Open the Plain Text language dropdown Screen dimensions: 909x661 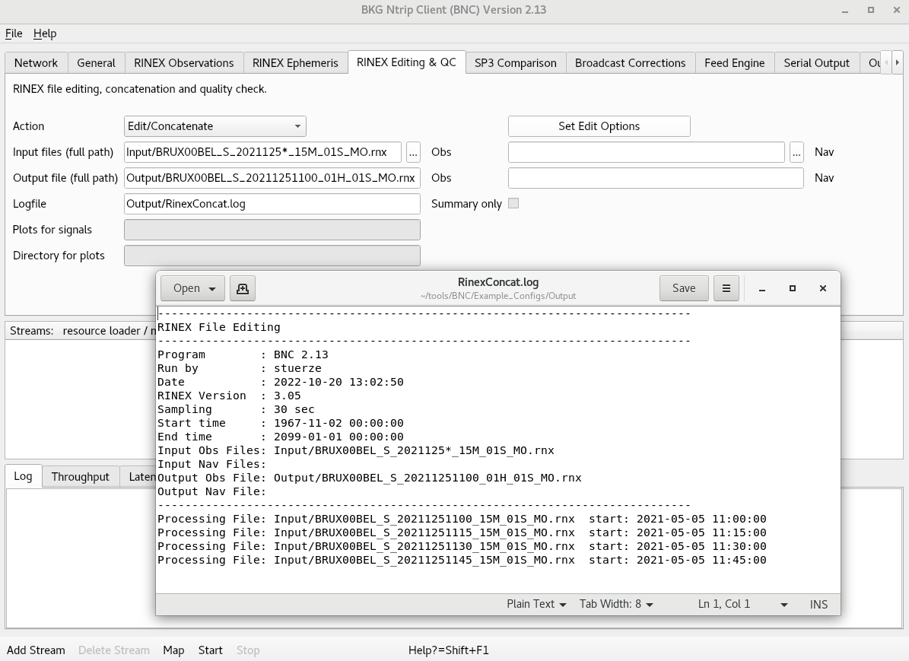tap(536, 604)
